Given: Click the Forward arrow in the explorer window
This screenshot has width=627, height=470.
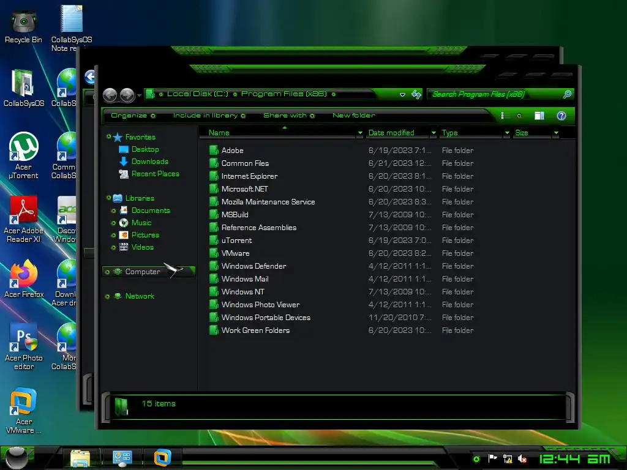Looking at the screenshot, I should [x=127, y=95].
